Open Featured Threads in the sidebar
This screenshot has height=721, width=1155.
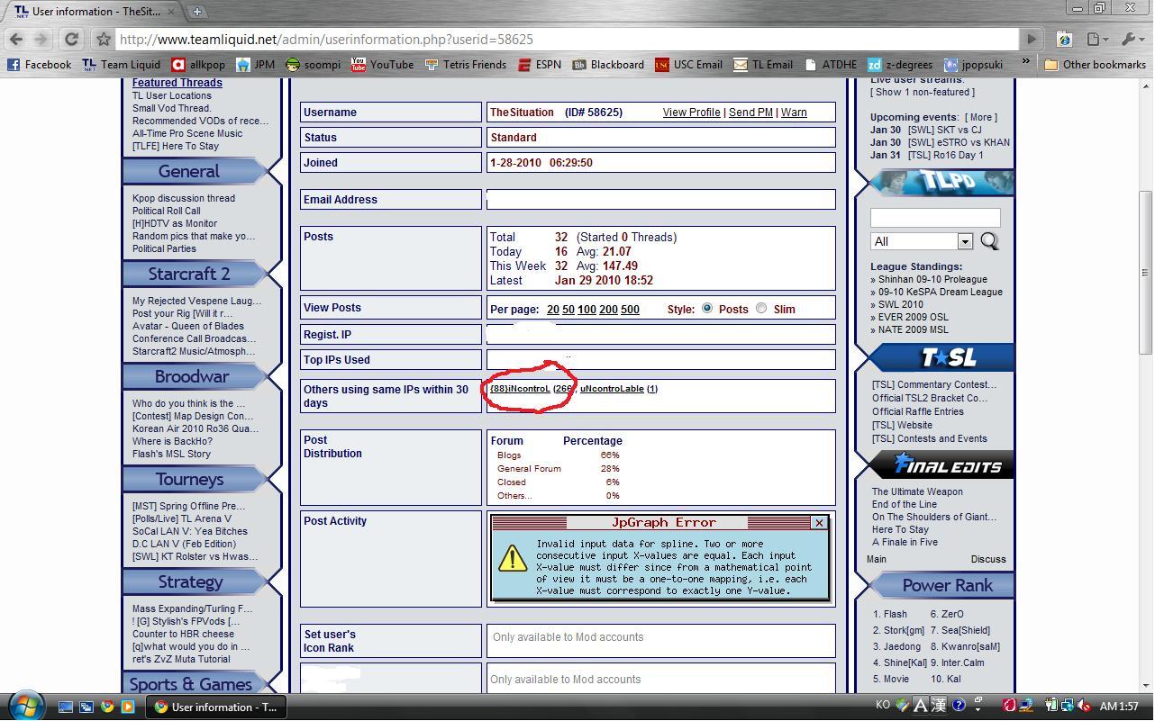click(177, 83)
